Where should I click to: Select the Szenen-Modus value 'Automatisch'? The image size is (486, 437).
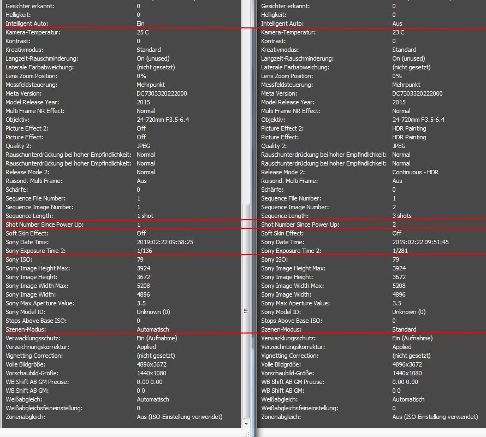pos(152,329)
